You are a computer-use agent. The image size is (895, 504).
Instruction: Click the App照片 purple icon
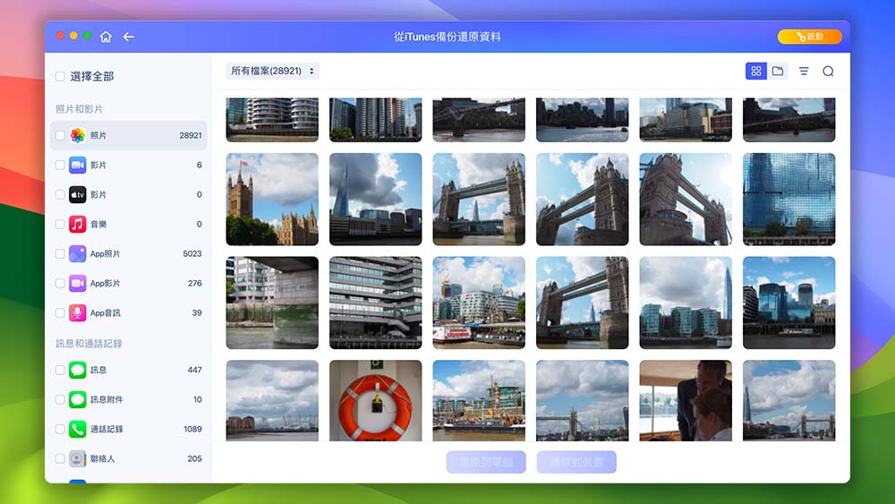78,253
